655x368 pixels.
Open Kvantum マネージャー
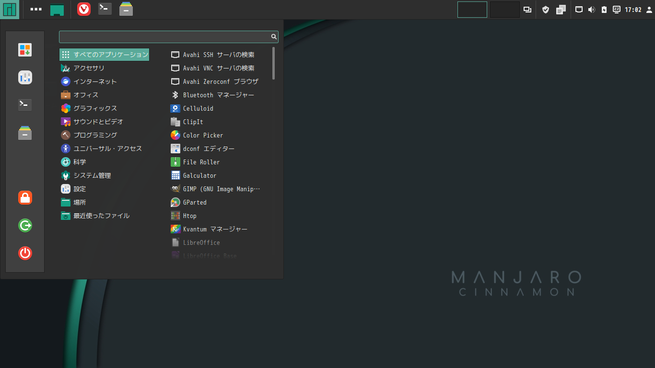(219, 229)
